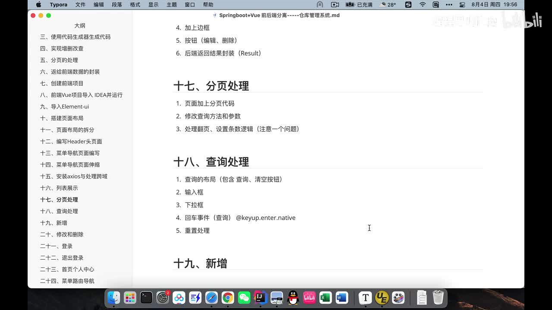552x310 pixels.
Task: Open the Typora application menu
Action: pos(58,5)
